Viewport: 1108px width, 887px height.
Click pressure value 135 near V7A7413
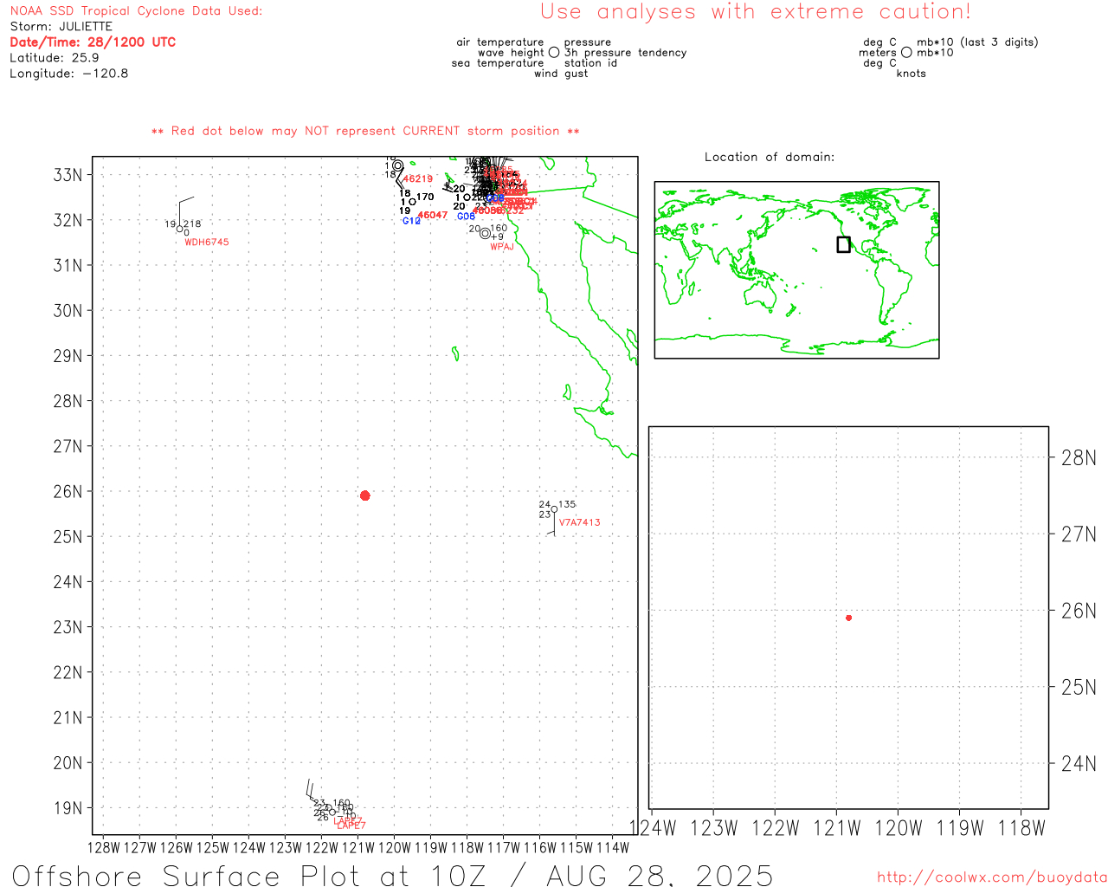tap(567, 504)
